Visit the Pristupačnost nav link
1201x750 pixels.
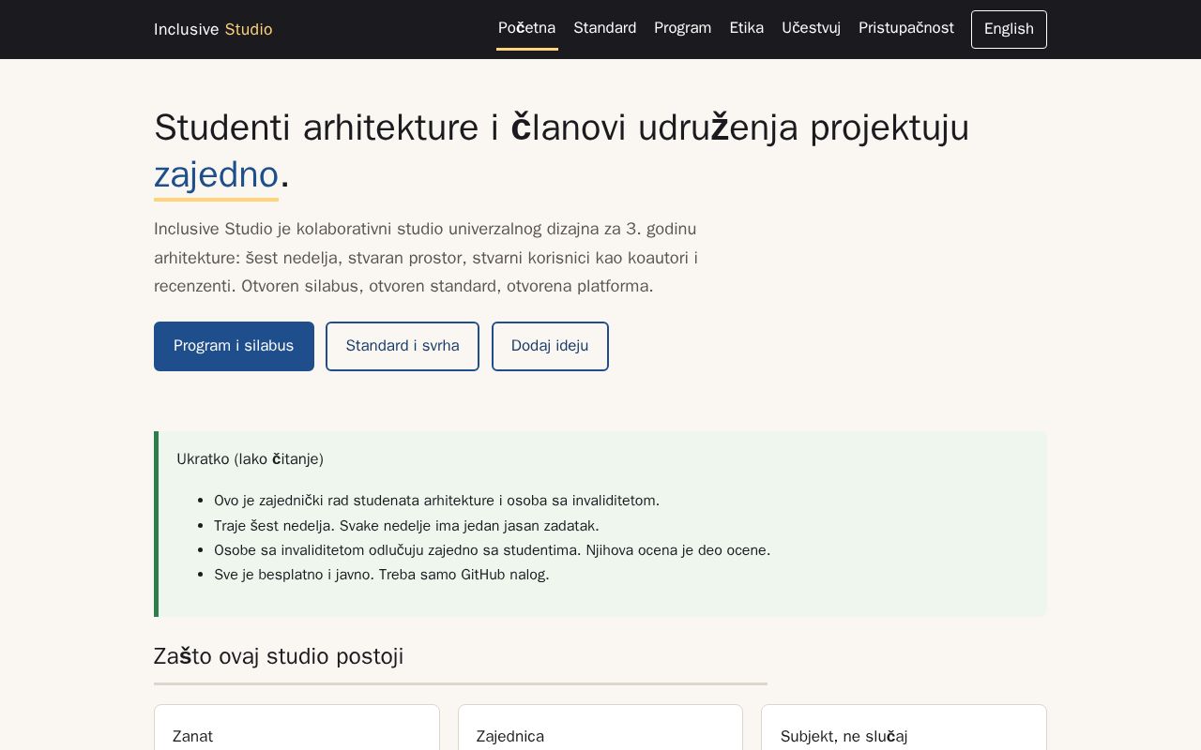pyautogui.click(x=906, y=28)
